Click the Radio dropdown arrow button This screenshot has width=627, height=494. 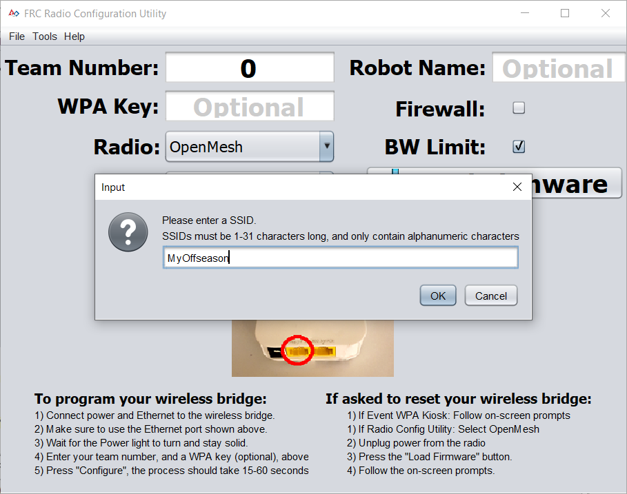pos(327,147)
